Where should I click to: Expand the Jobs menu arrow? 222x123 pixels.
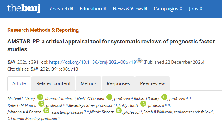tap(201, 9)
